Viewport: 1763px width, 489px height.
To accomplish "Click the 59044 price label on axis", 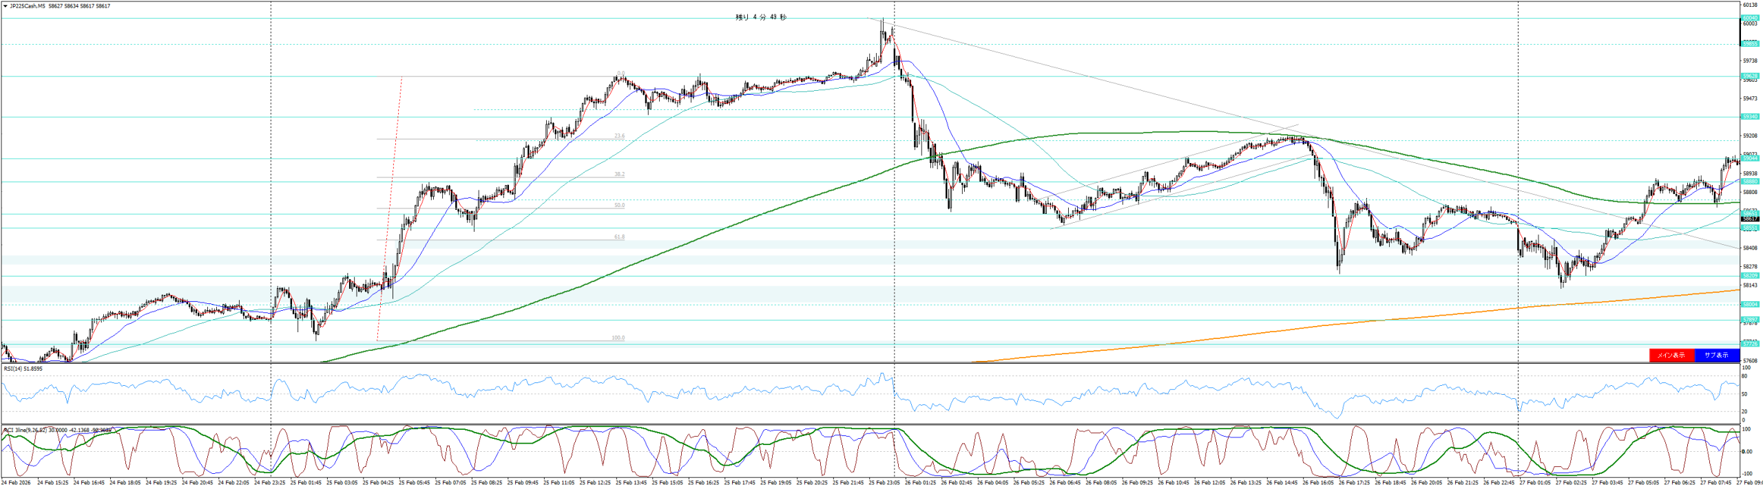I will 1750,159.
